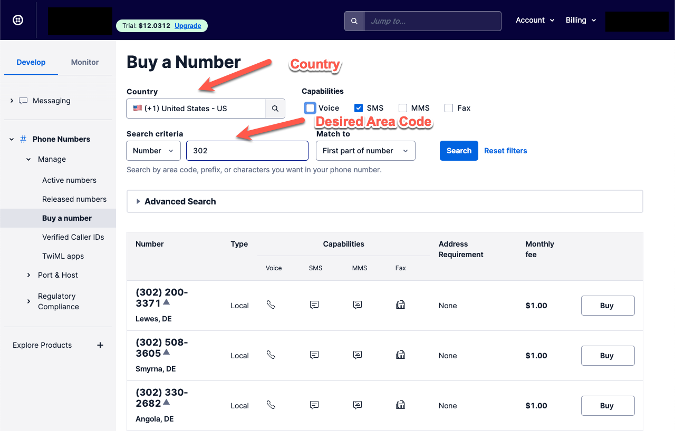Image resolution: width=675 pixels, height=431 pixels.
Task: Tick the MMS capability checkbox
Action: [403, 108]
